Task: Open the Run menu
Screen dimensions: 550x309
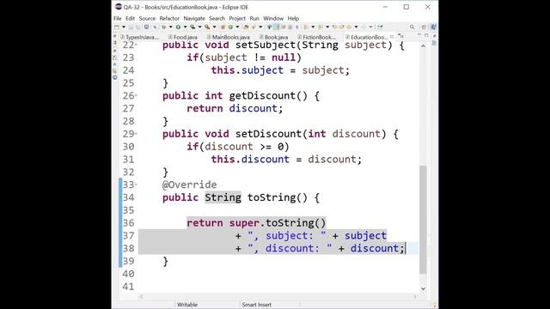Action: [x=254, y=18]
